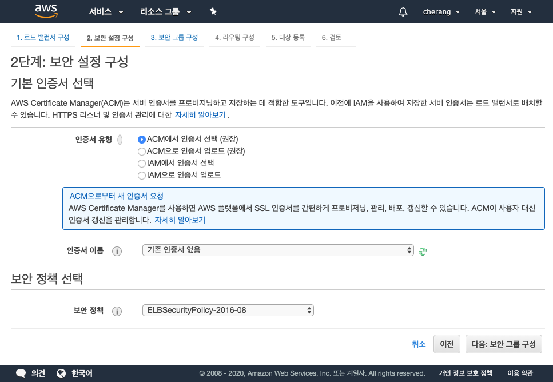
Task: Expand the 지원 support menu
Action: coord(521,11)
